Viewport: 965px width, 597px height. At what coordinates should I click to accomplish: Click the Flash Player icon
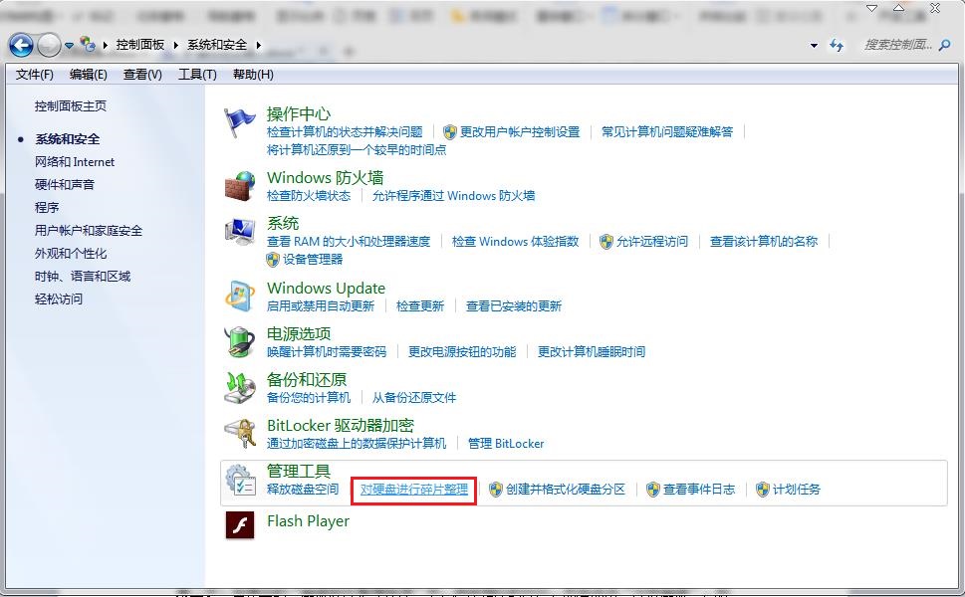click(240, 524)
